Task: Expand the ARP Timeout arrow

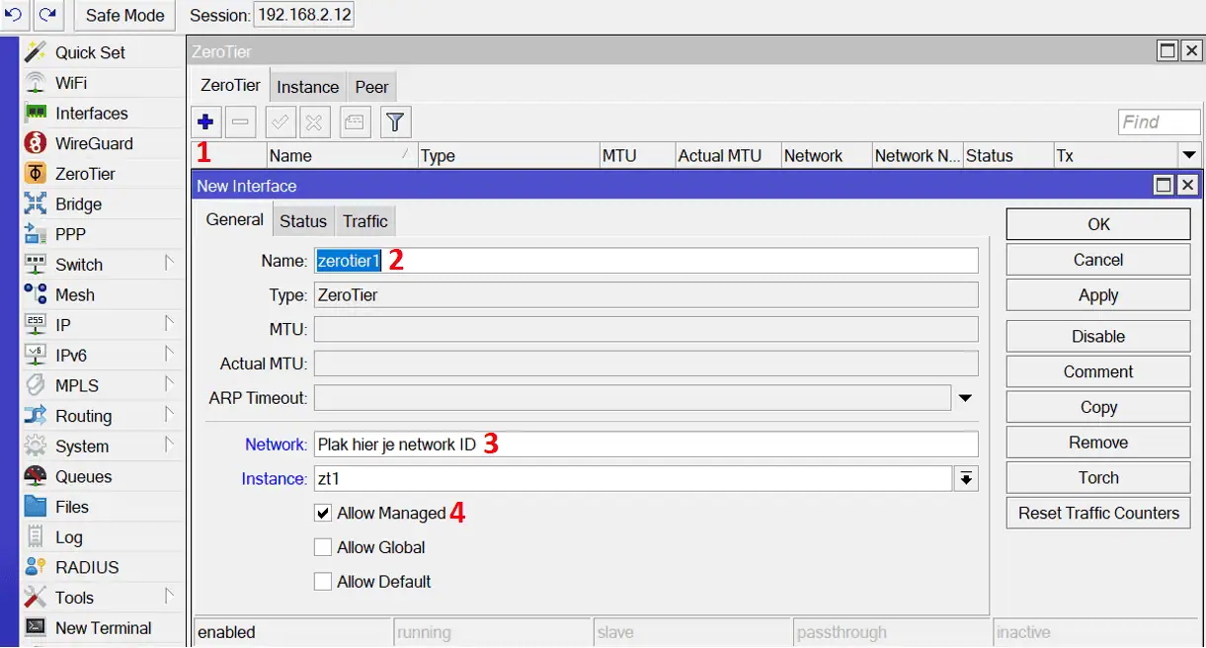Action: 966,398
